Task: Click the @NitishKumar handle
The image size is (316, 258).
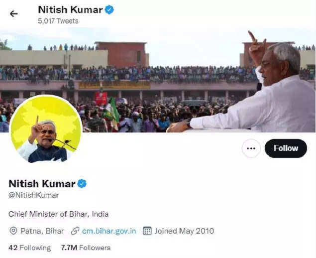Action: 33,195
